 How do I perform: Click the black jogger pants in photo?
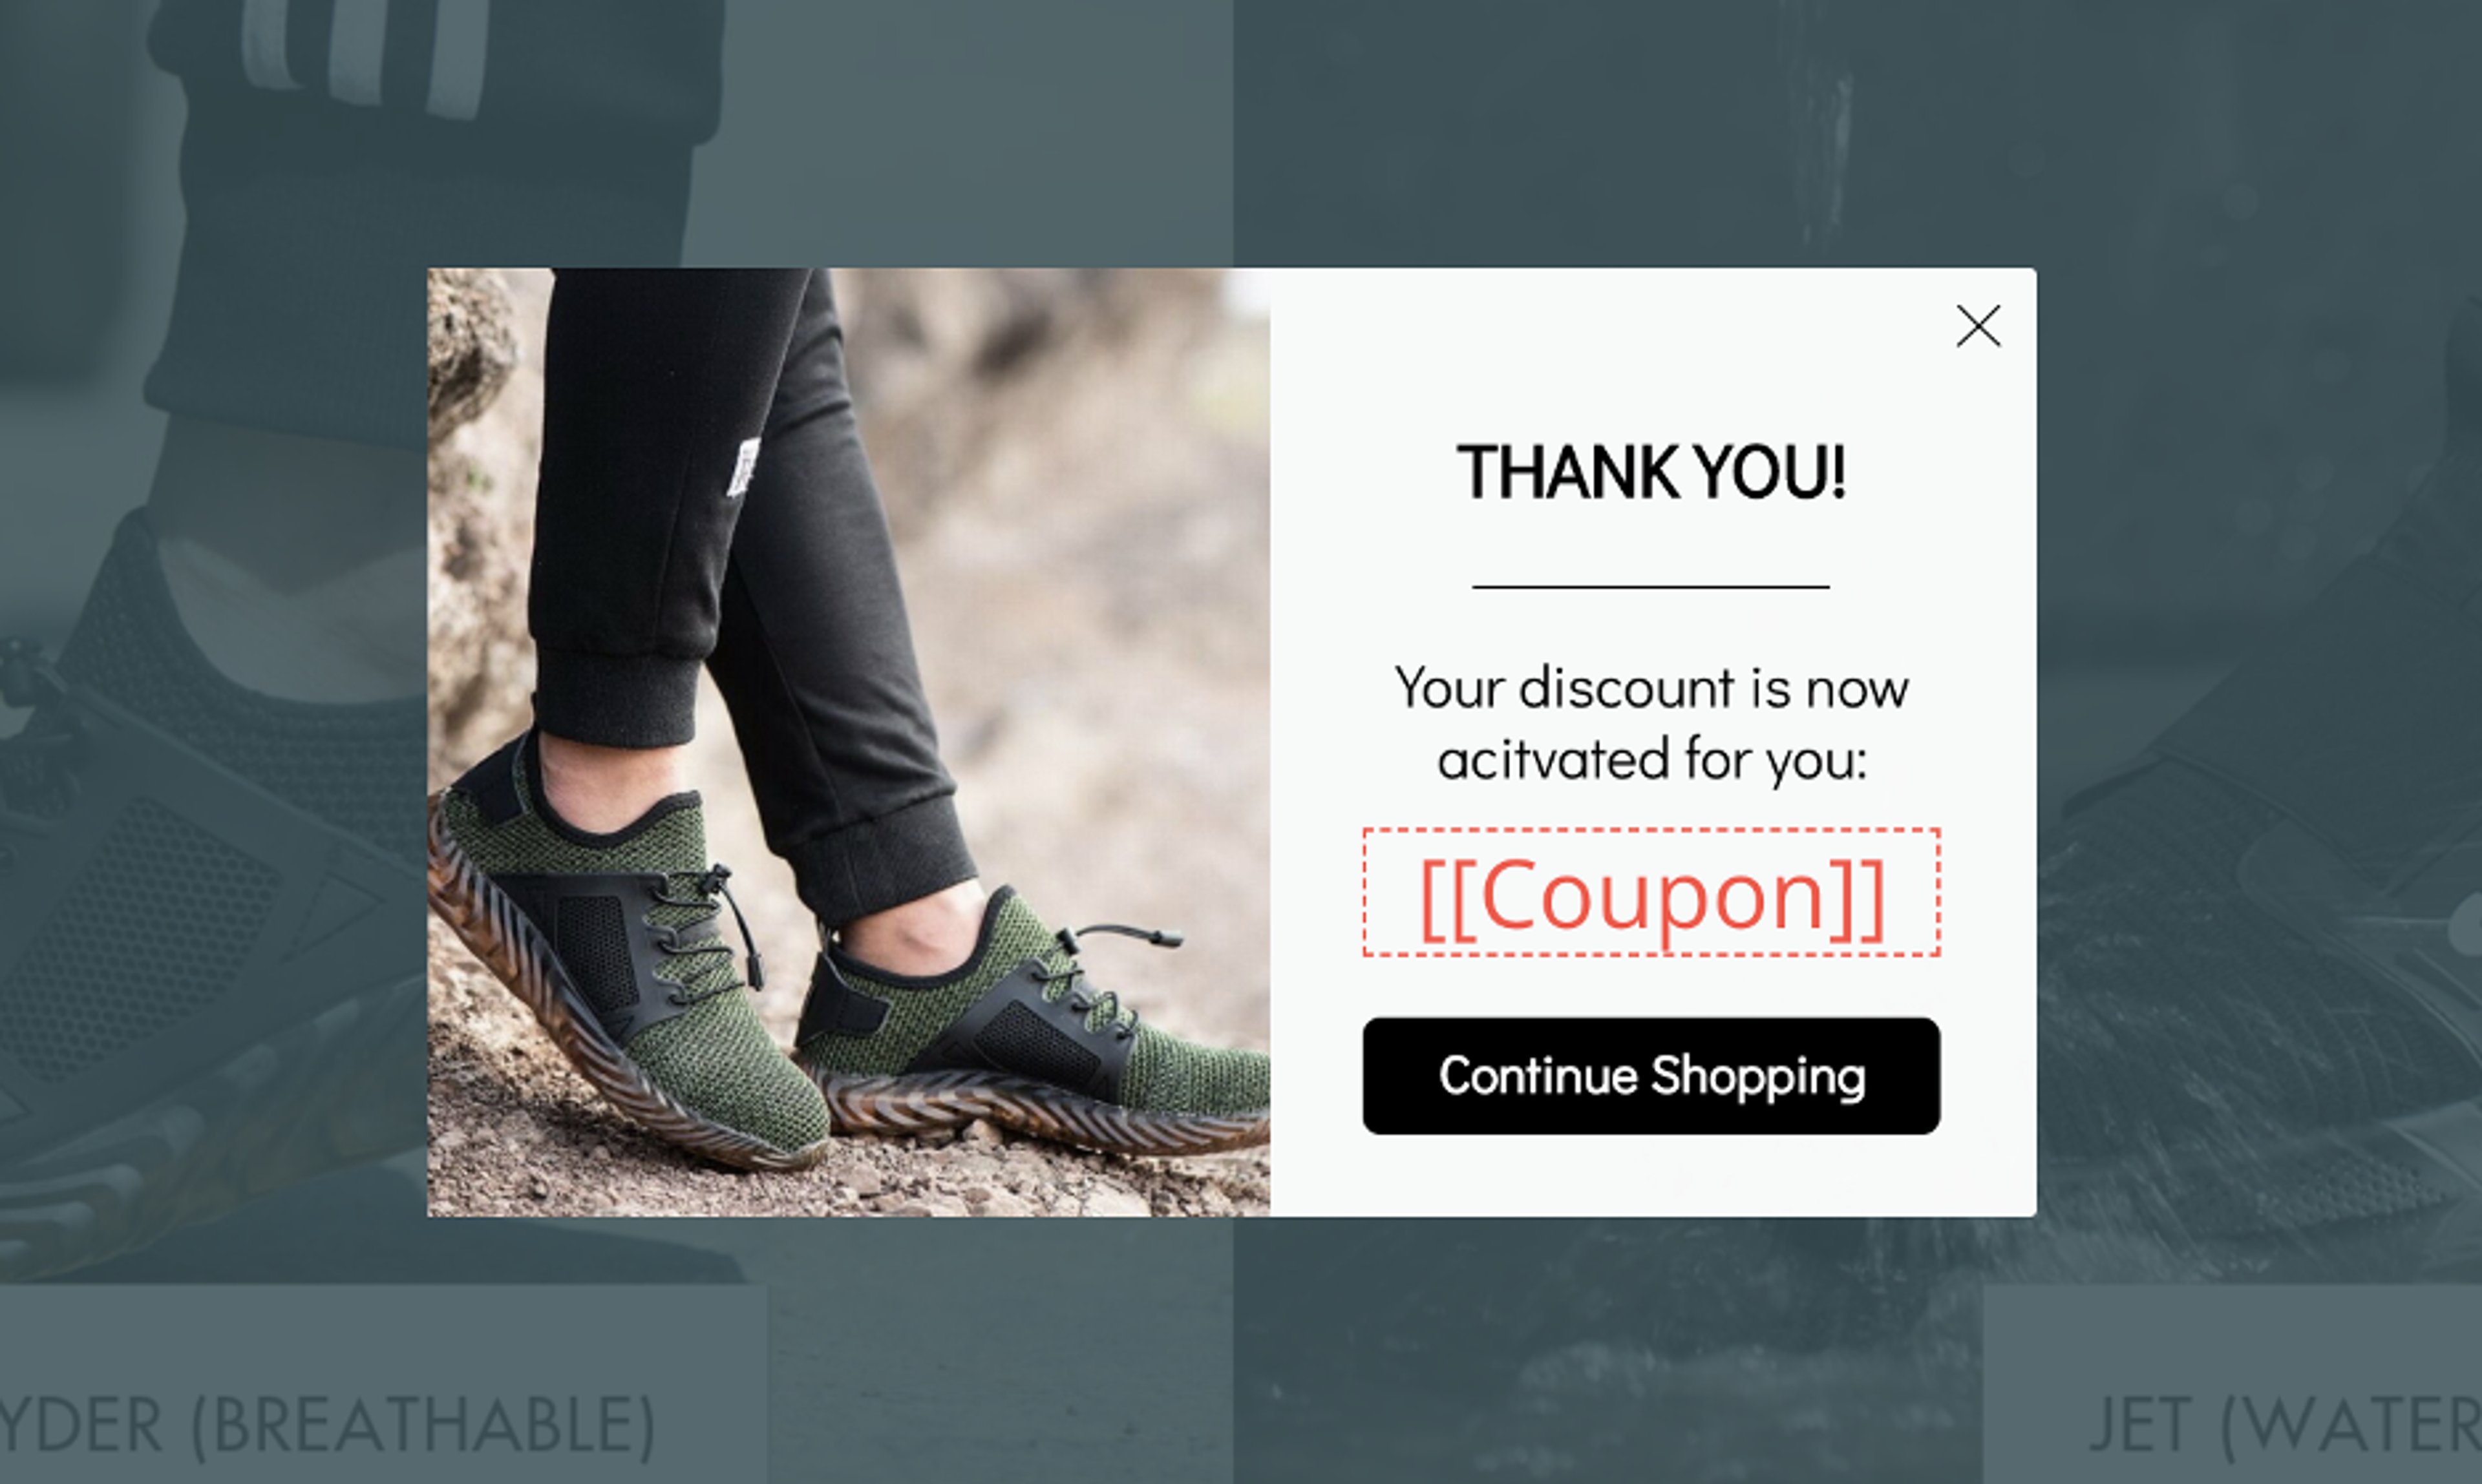tap(740, 560)
